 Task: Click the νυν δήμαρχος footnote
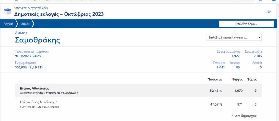244,116
